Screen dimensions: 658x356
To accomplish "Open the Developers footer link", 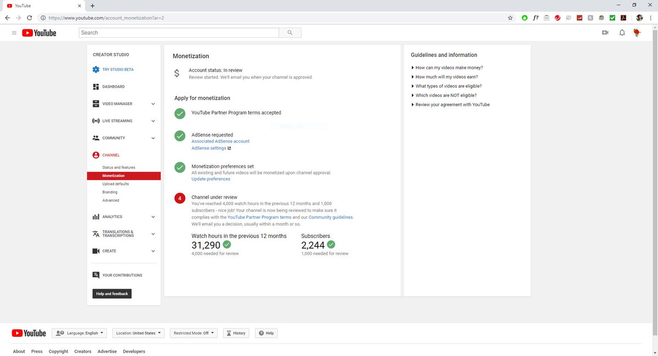I will (134, 352).
